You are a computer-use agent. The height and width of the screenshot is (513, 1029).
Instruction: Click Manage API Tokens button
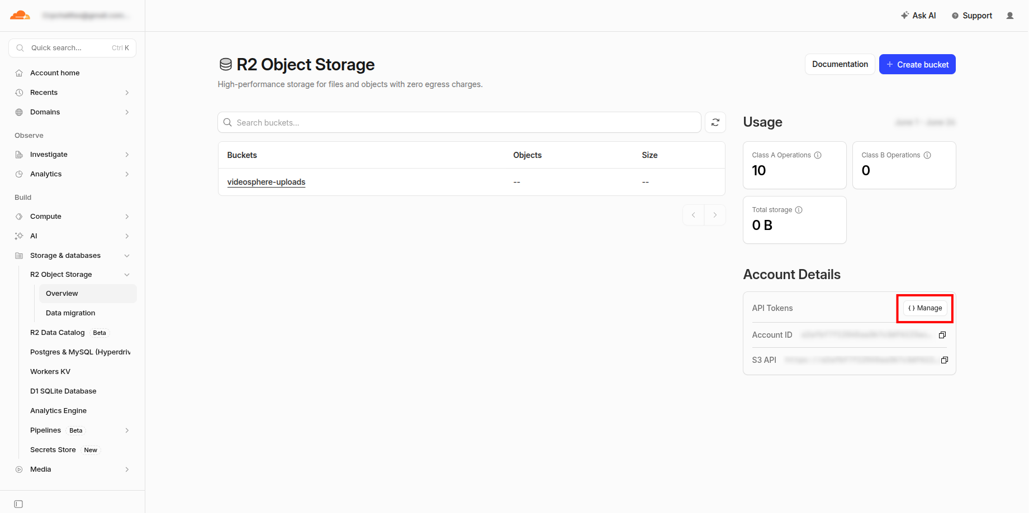tap(925, 308)
